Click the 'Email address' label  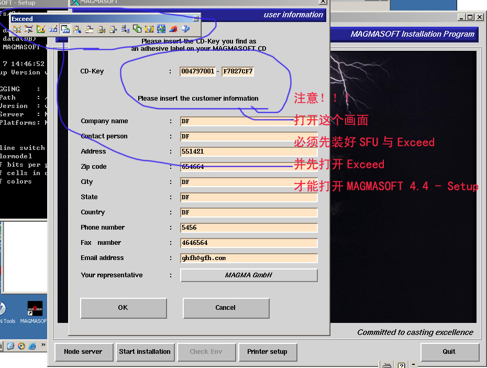coord(102,258)
